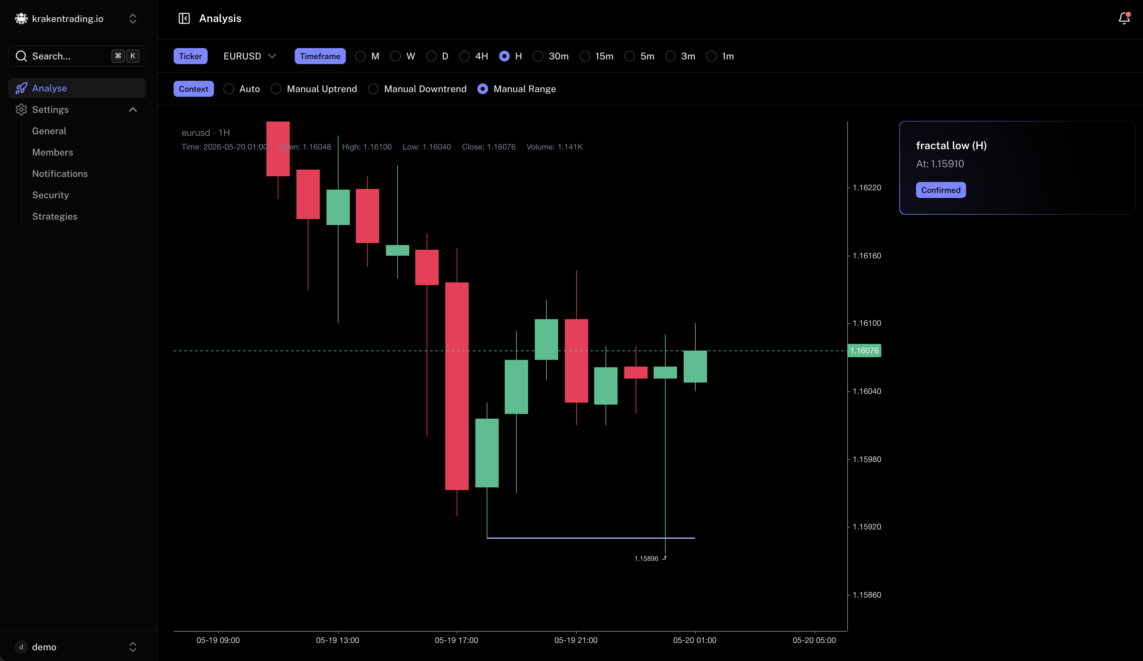The image size is (1143, 661).
Task: Click the 05-19 21:00 time axis label
Action: pos(576,640)
